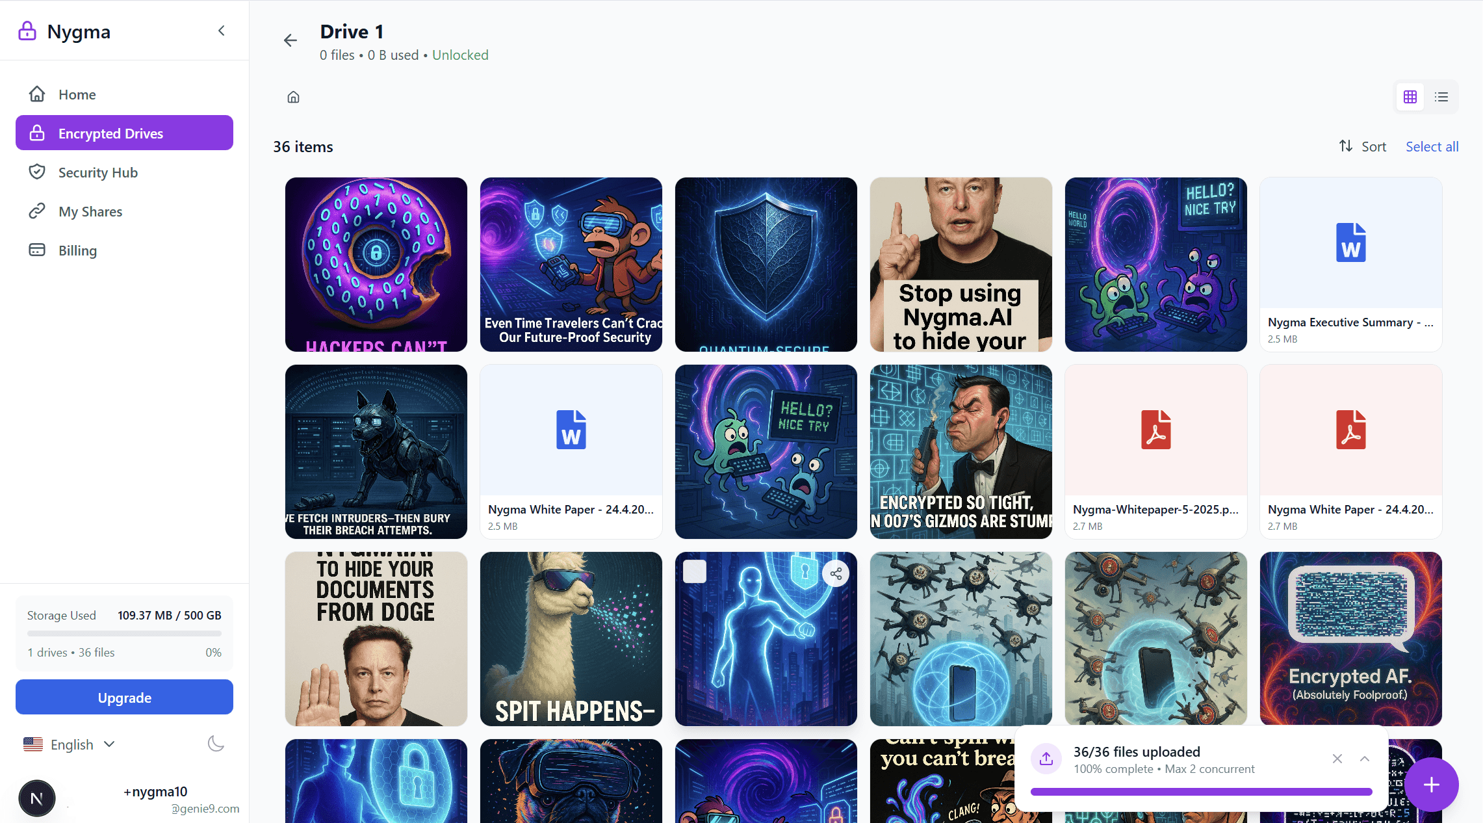Click the Select all link
Image resolution: width=1483 pixels, height=823 pixels.
(x=1432, y=146)
